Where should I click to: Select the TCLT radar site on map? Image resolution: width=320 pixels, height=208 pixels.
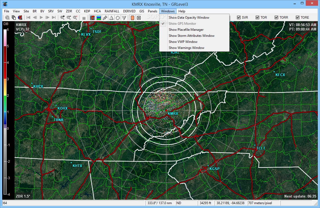[261, 148]
